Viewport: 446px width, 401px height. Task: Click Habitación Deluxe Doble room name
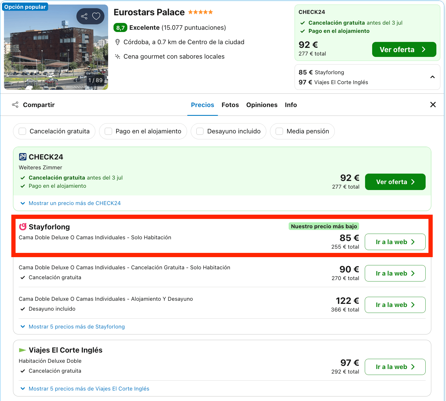50,361
